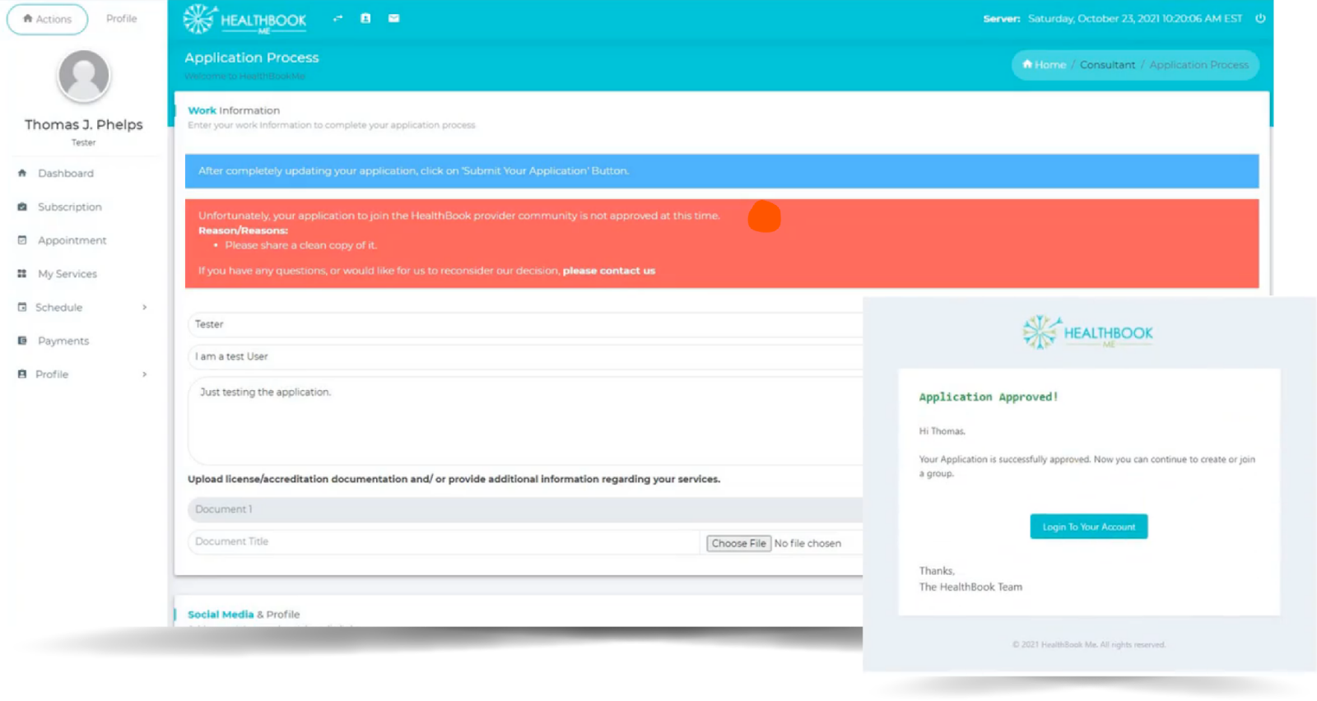1317x701 pixels.
Task: Click the HealthBook Me logo in header
Action: pyautogui.click(x=245, y=19)
